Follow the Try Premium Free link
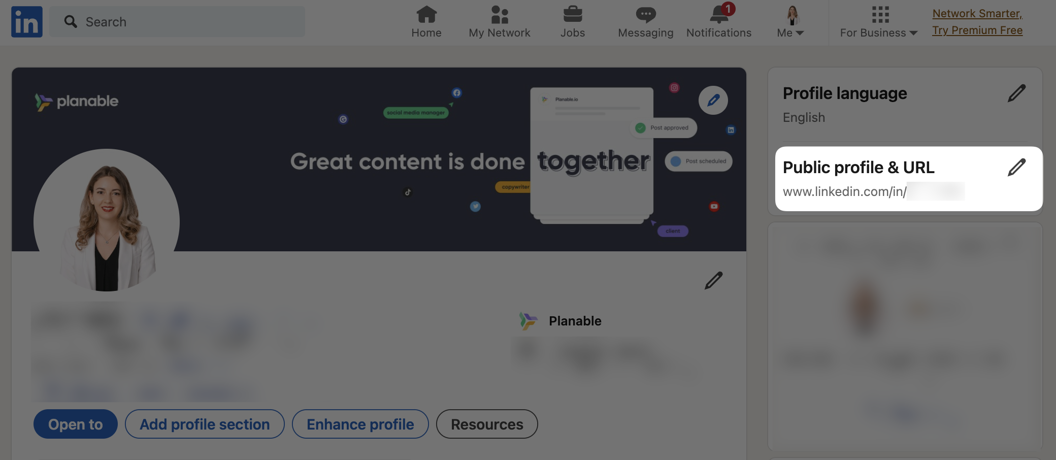Viewport: 1056px width, 460px height. 977,30
